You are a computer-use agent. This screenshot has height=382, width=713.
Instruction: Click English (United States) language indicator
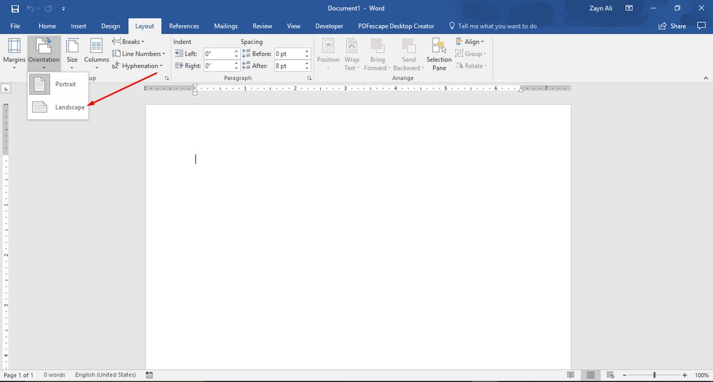pos(106,375)
